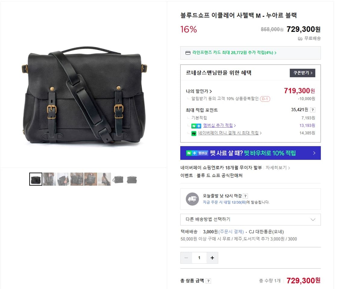Click the 쿠폰받기 coupon button
The width and height of the screenshot is (339, 289).
coord(302,73)
